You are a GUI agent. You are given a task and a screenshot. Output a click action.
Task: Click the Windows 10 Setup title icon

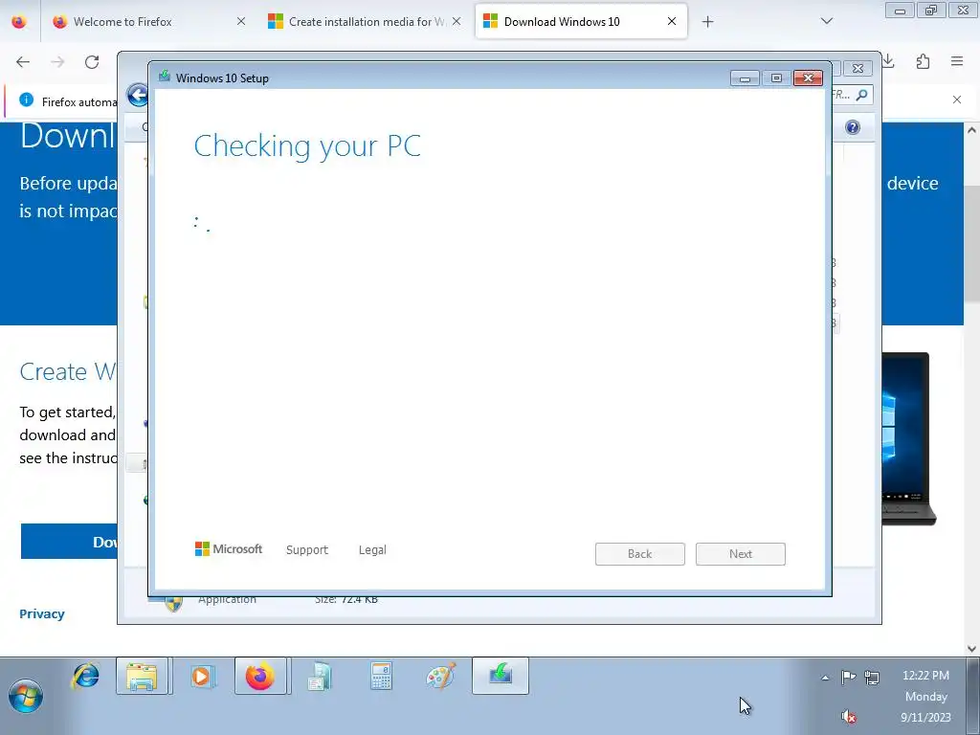[x=165, y=77]
